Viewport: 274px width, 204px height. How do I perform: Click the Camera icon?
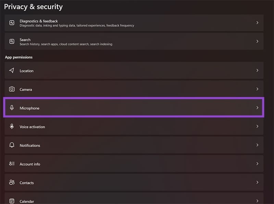[12, 89]
